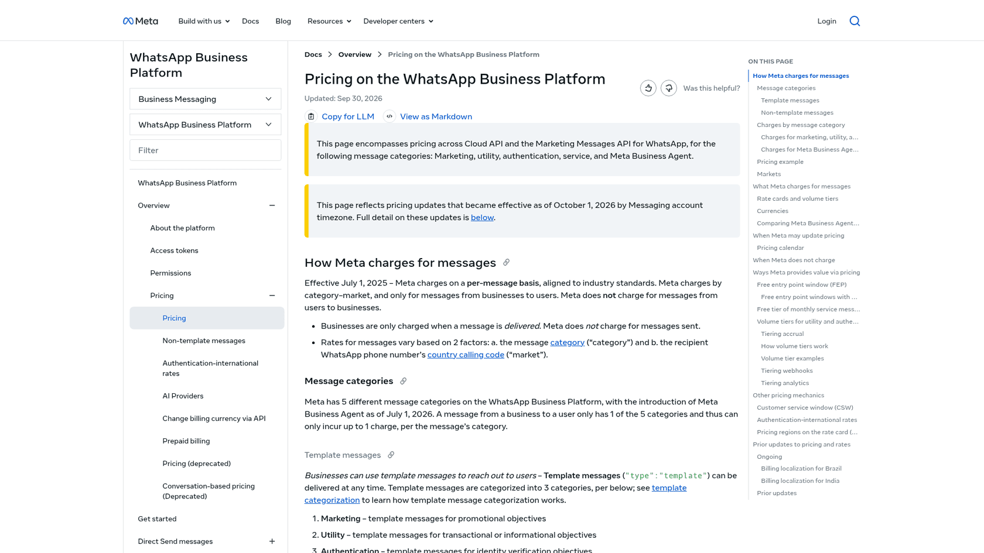
Task: Click the View as Markdown code icon
Action: [x=389, y=116]
